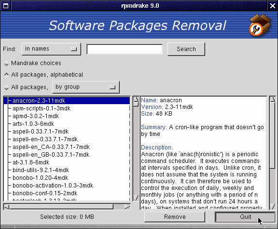The image size is (278, 229).
Task: Click the Find text input field
Action: click(125, 49)
